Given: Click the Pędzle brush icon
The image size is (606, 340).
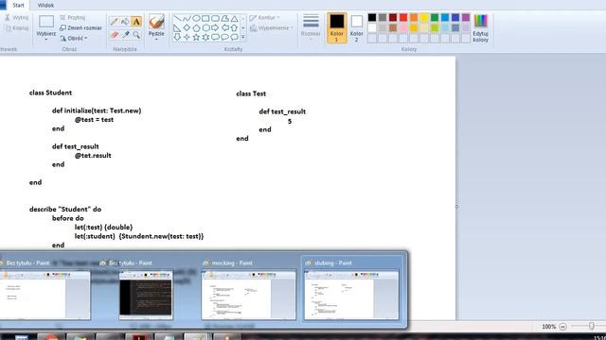Looking at the screenshot, I should 156,22.
